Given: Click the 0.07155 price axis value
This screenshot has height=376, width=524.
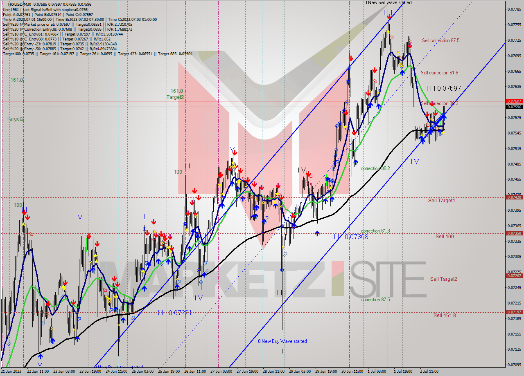Looking at the screenshot, I should [515, 334].
